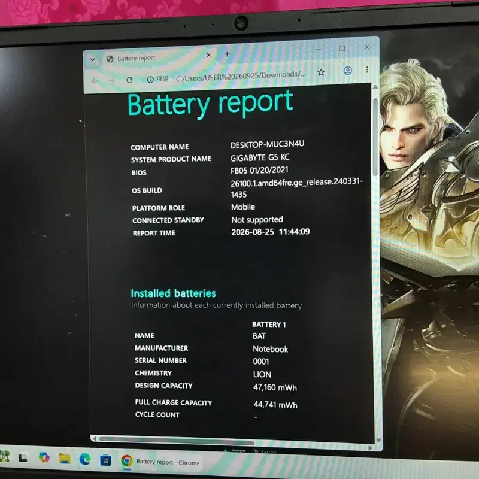
Task: Select the 'LION' chemistry value
Action: pyautogui.click(x=262, y=375)
